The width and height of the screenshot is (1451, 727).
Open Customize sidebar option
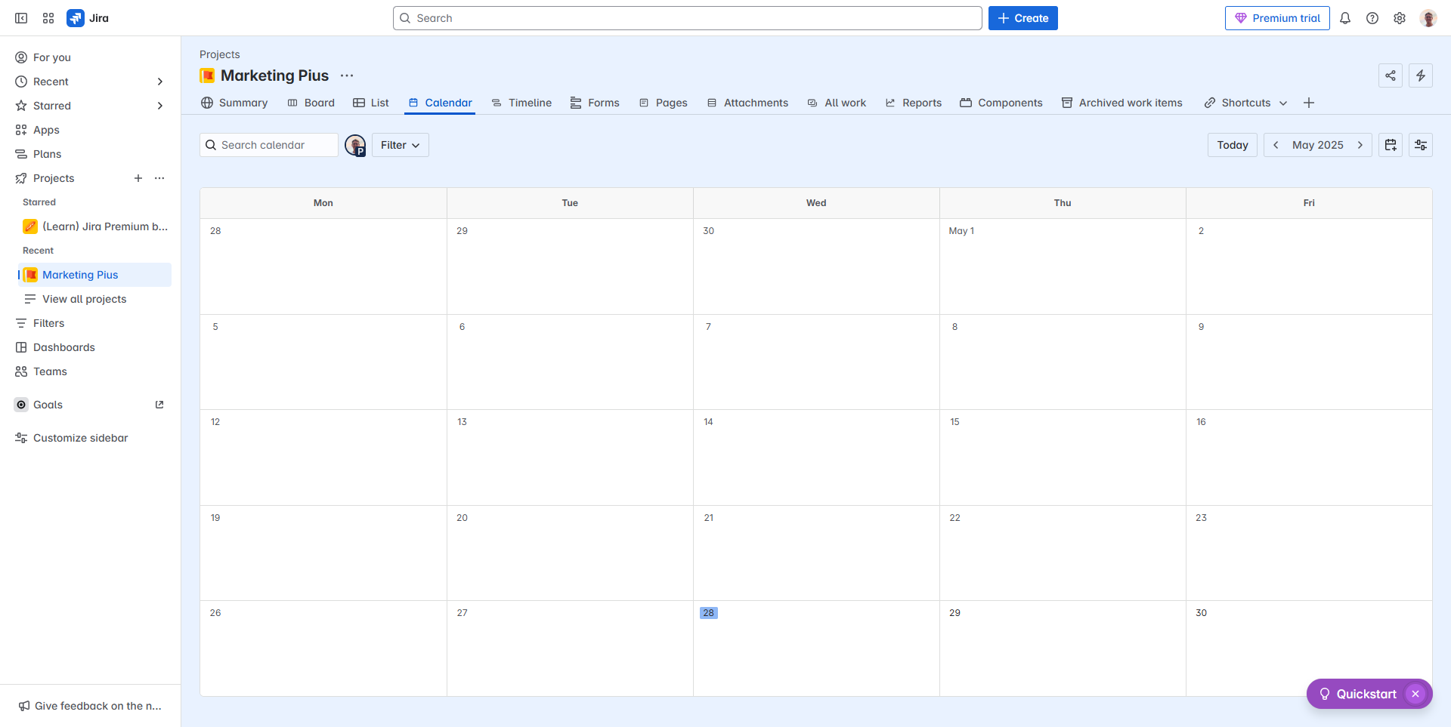tap(91, 438)
